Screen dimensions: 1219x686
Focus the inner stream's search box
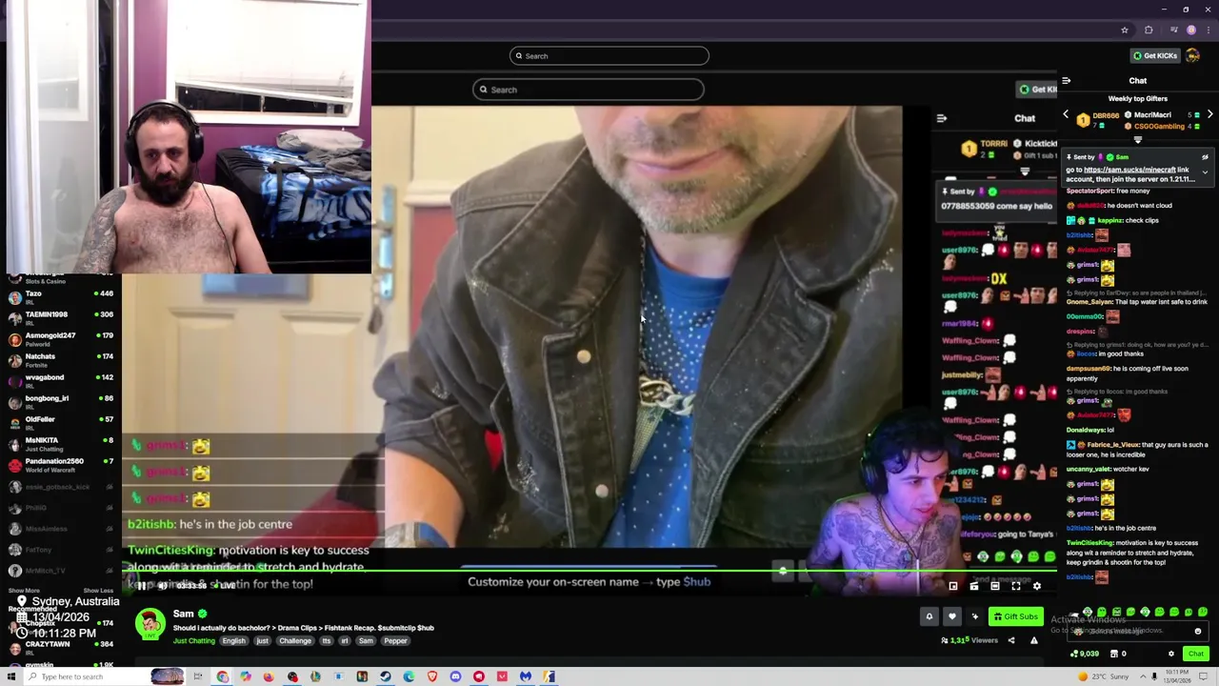(589, 90)
